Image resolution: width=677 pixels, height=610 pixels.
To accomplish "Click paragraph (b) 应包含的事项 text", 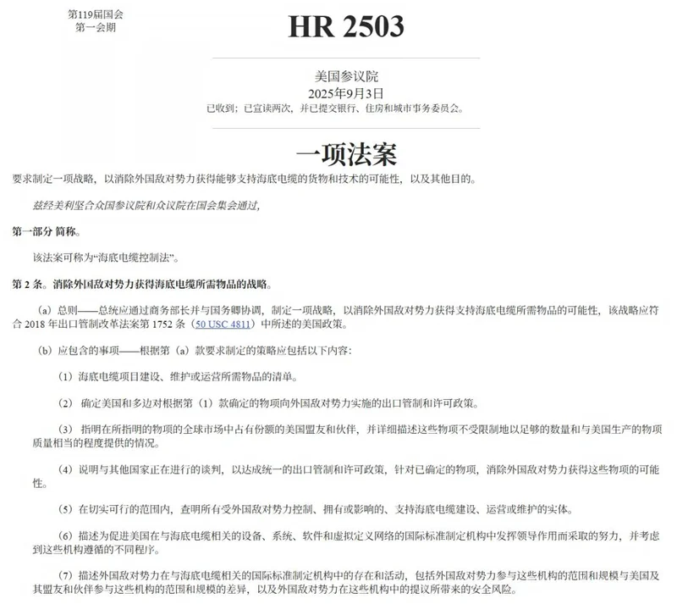I will [195, 351].
